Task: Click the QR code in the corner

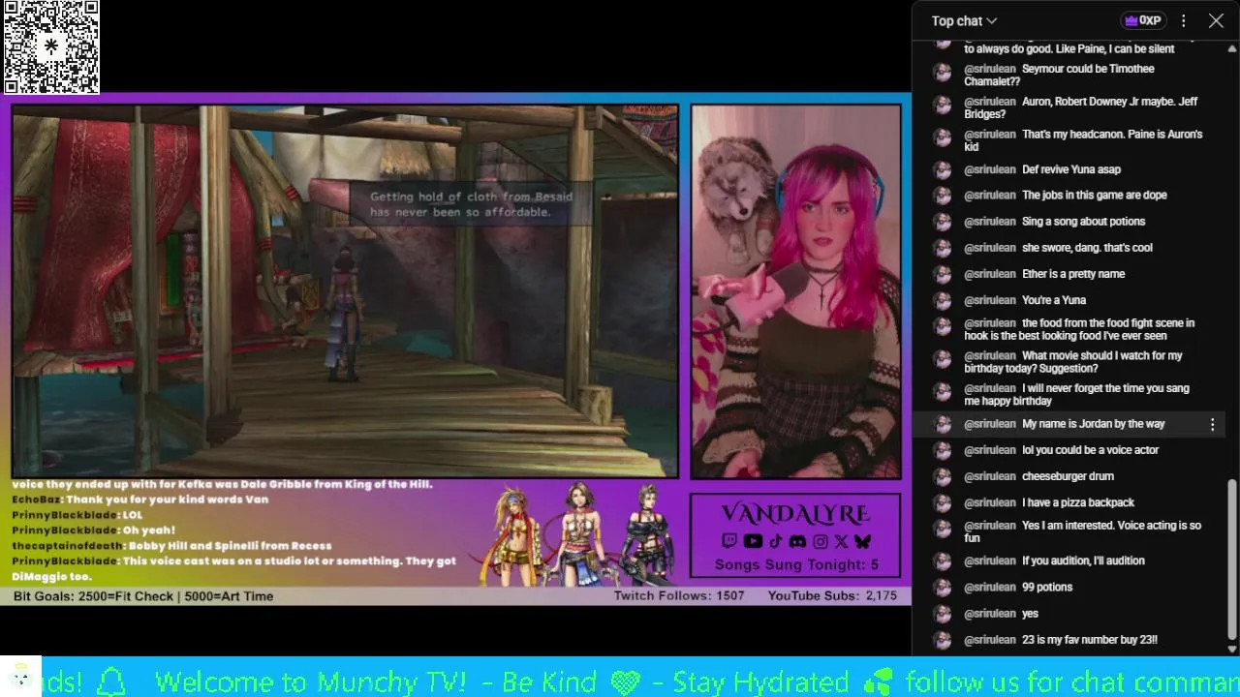Action: click(x=51, y=47)
